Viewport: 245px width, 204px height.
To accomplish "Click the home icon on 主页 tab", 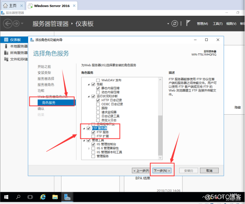I will point(5,6).
